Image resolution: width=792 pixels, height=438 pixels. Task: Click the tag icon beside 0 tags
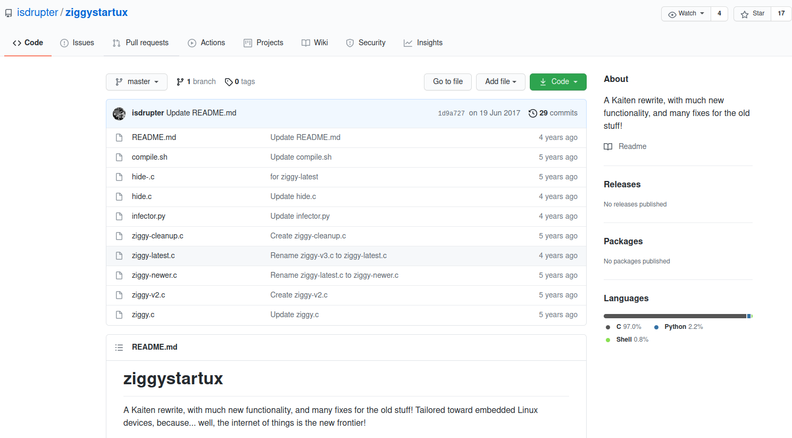click(229, 82)
